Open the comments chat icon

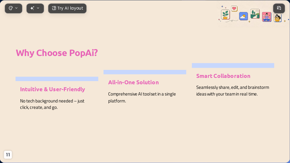tap(279, 8)
